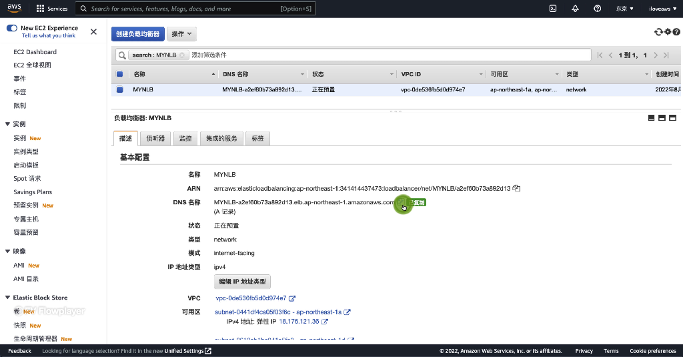Open DNS 名称 column dropdown arrow

302,74
